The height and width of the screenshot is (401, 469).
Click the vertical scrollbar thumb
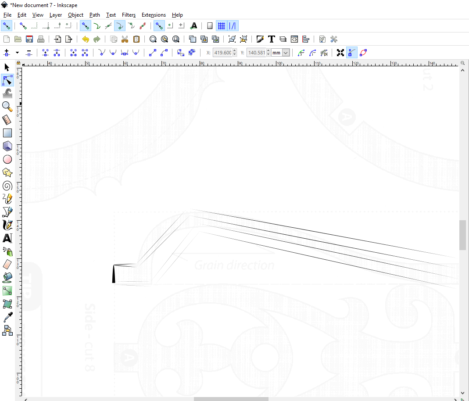pos(462,235)
